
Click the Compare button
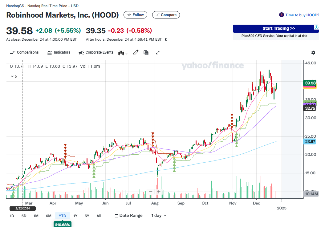click(166, 15)
